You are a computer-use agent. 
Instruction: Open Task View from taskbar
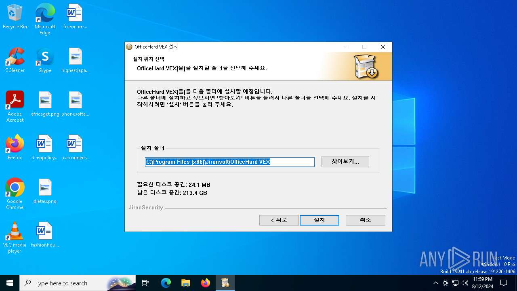click(145, 283)
